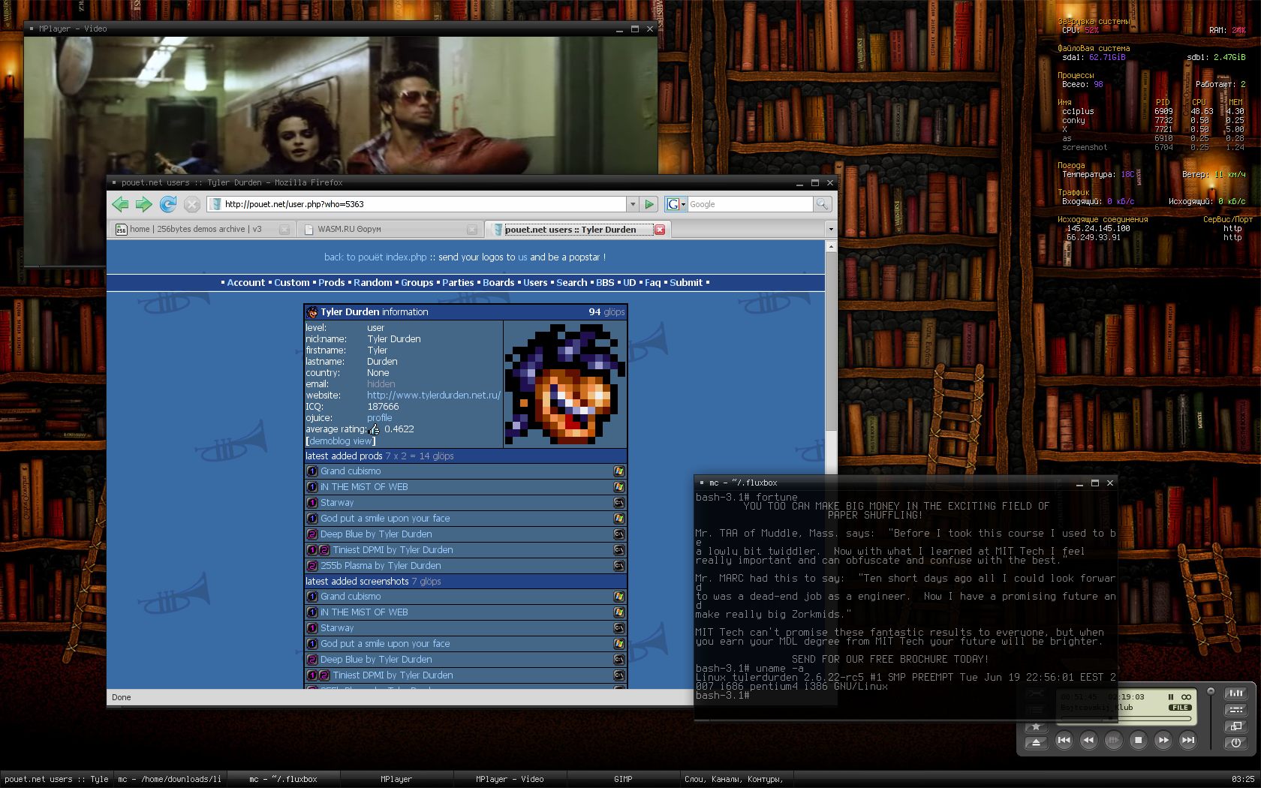The image size is (1261, 788).
Task: Open the equalizer button in MPlayer panel
Action: click(x=1235, y=693)
